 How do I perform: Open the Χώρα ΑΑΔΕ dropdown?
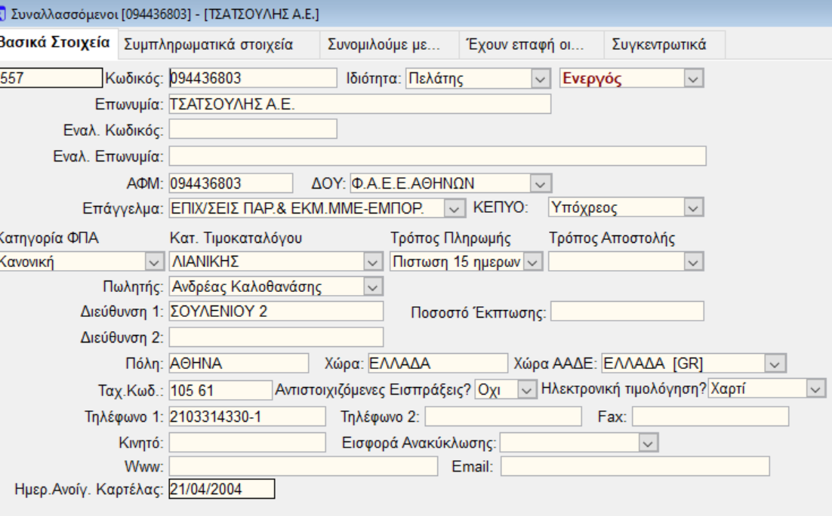pyautogui.click(x=774, y=364)
